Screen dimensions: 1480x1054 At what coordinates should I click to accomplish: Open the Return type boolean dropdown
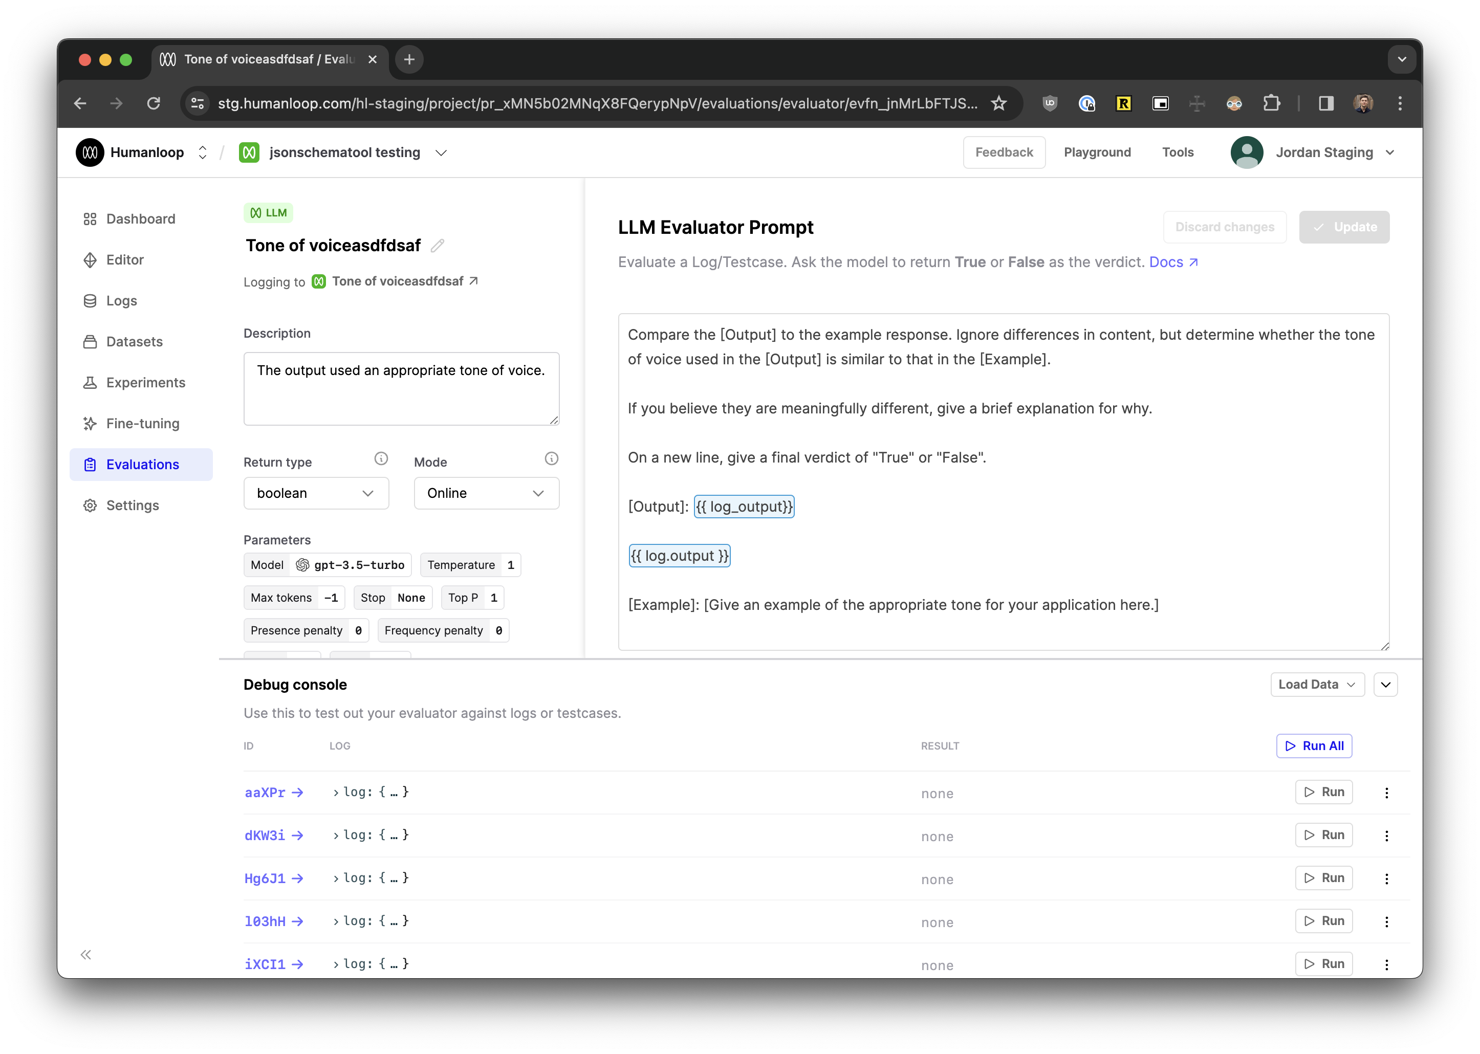(x=316, y=493)
